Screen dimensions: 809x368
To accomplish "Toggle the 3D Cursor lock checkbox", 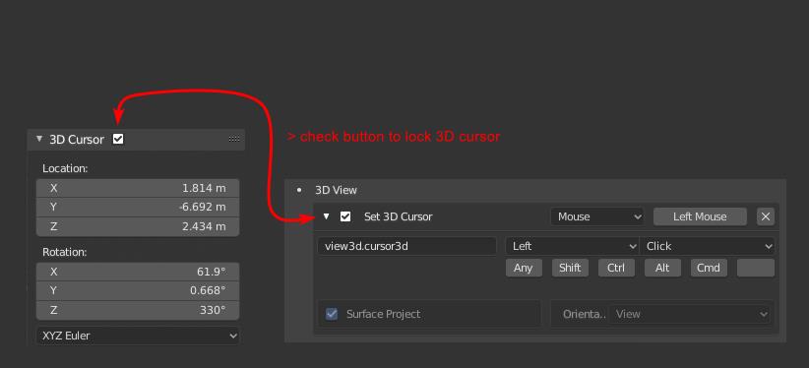I will pyautogui.click(x=118, y=139).
